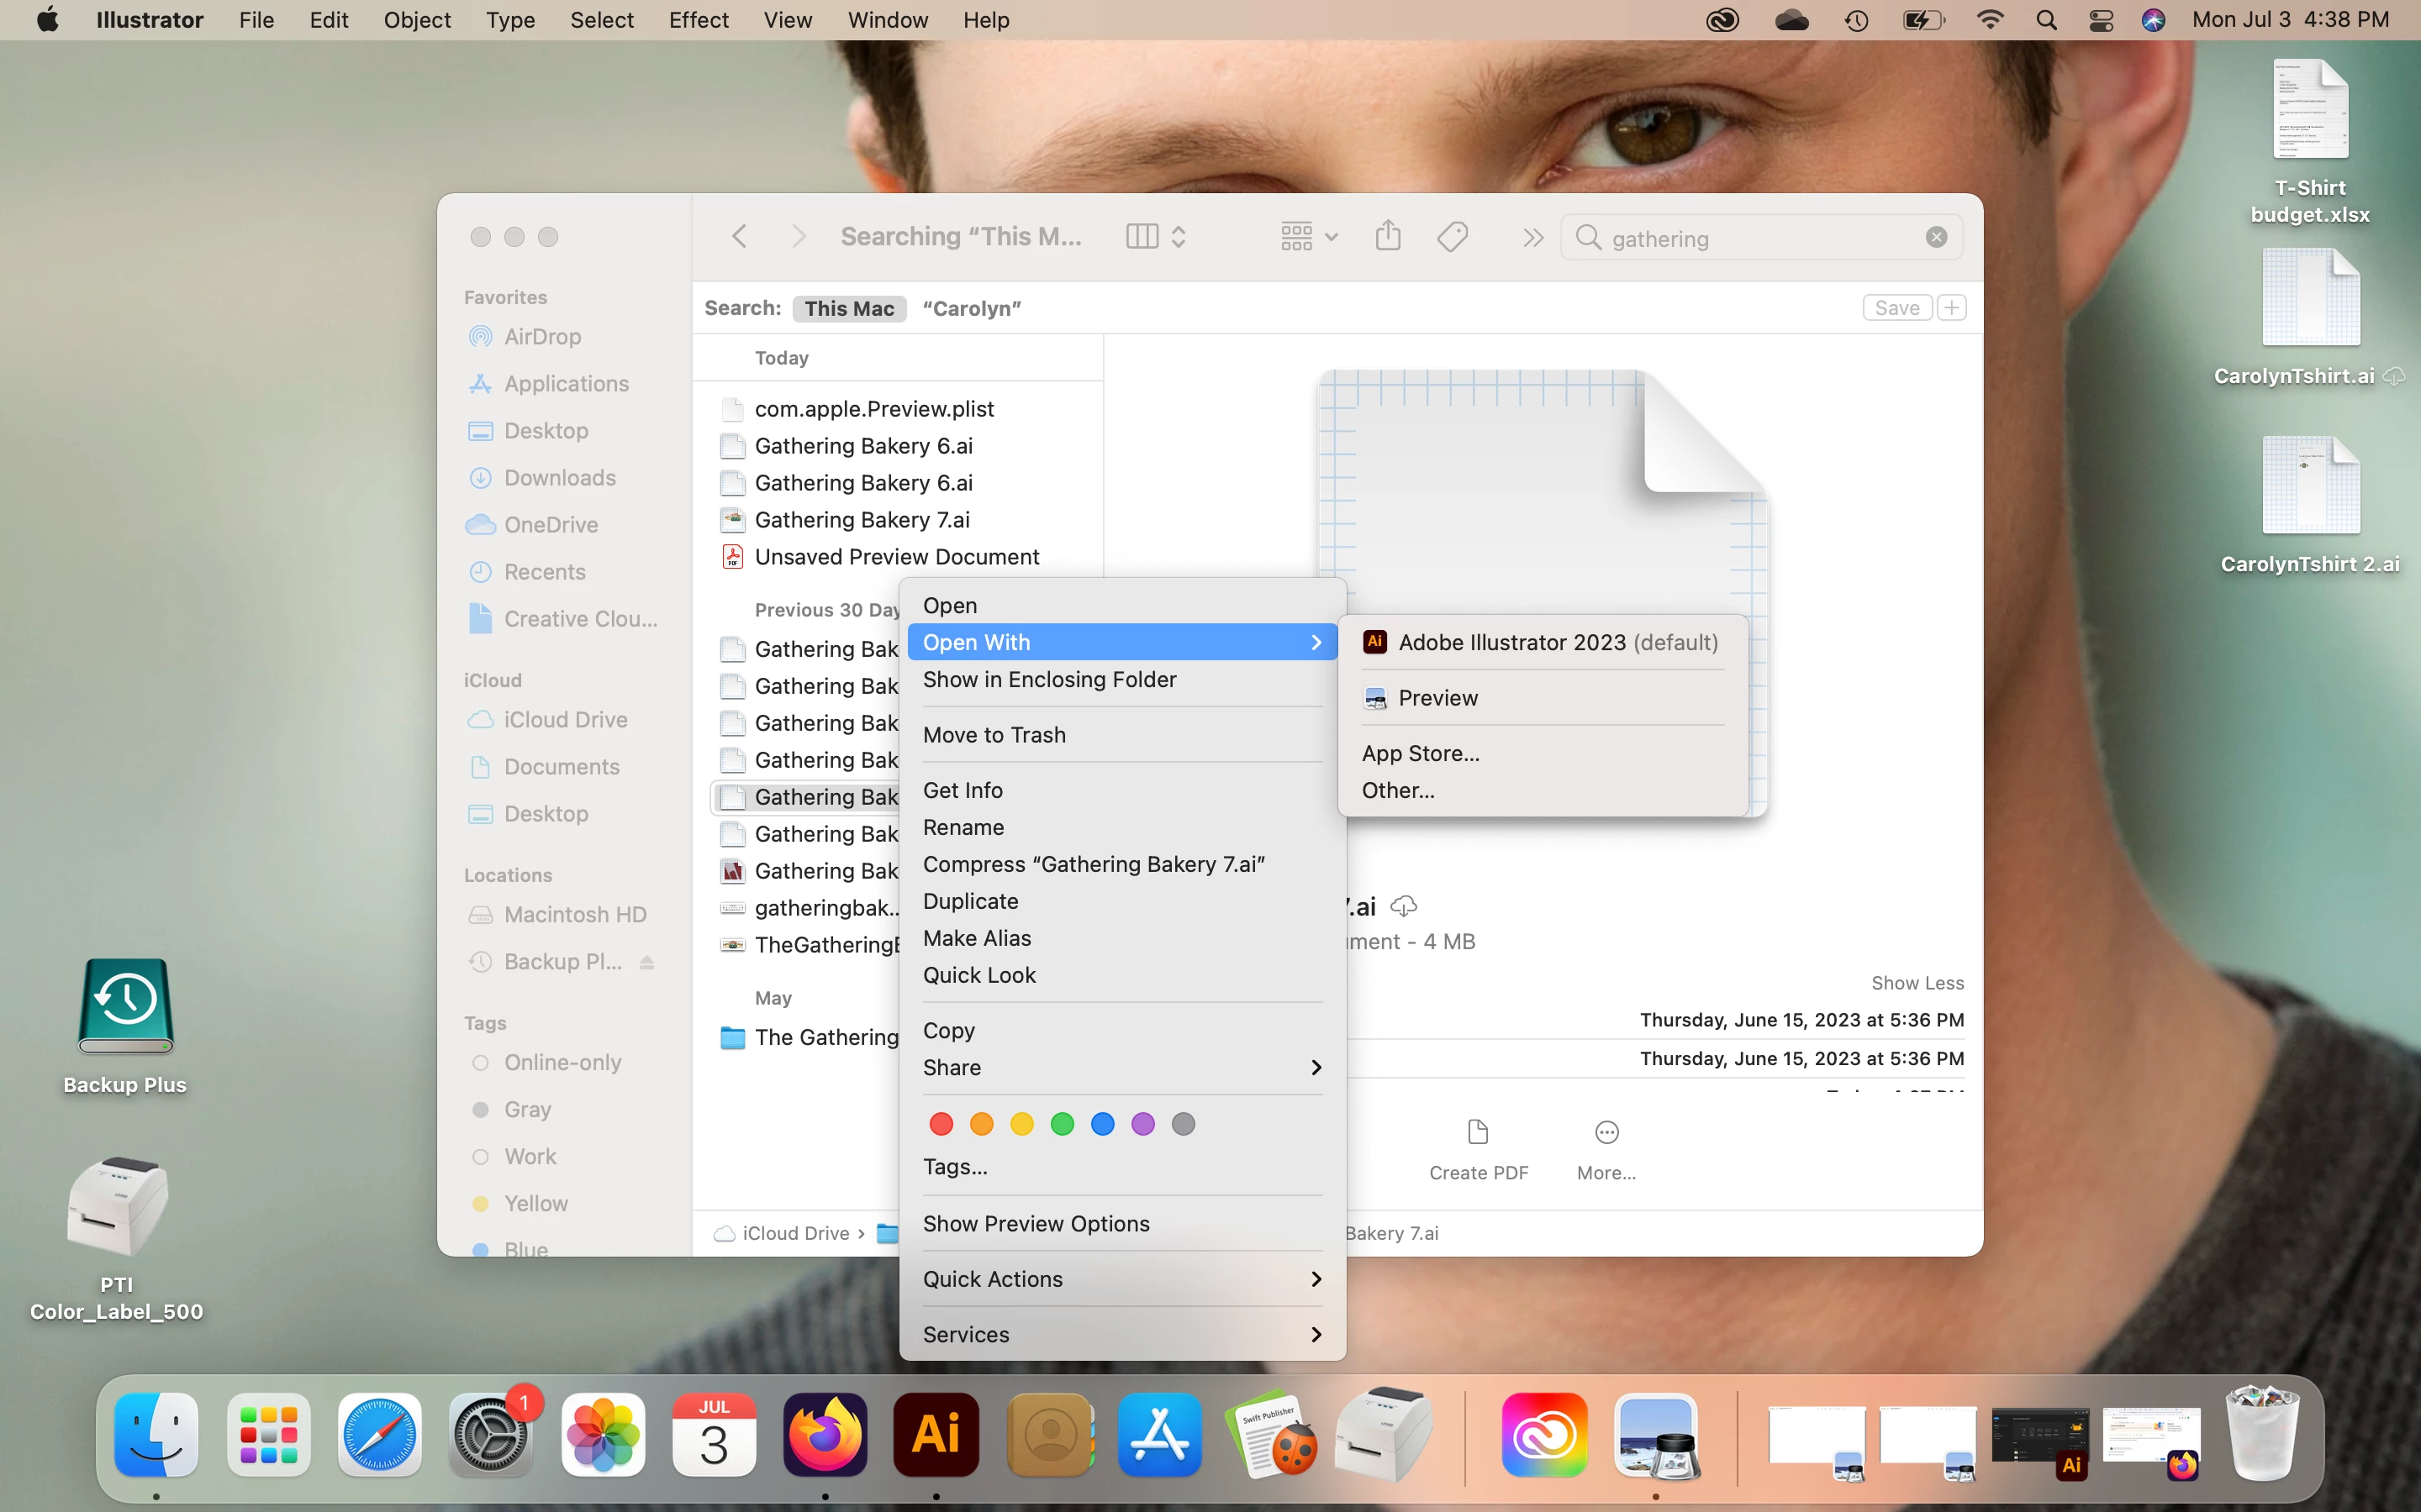Add search criteria with the plus button

[1951, 308]
